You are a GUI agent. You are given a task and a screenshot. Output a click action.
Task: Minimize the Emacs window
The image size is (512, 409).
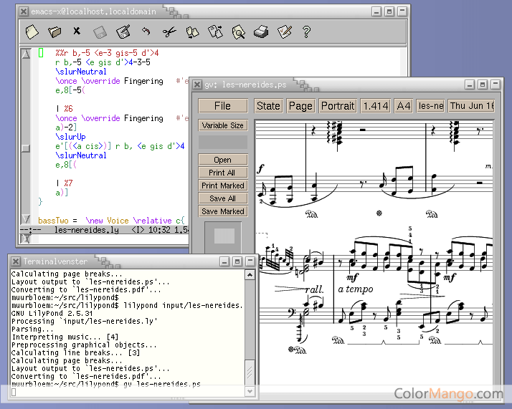click(376, 11)
